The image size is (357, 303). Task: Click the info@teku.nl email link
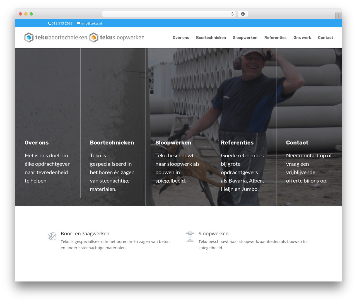91,23
